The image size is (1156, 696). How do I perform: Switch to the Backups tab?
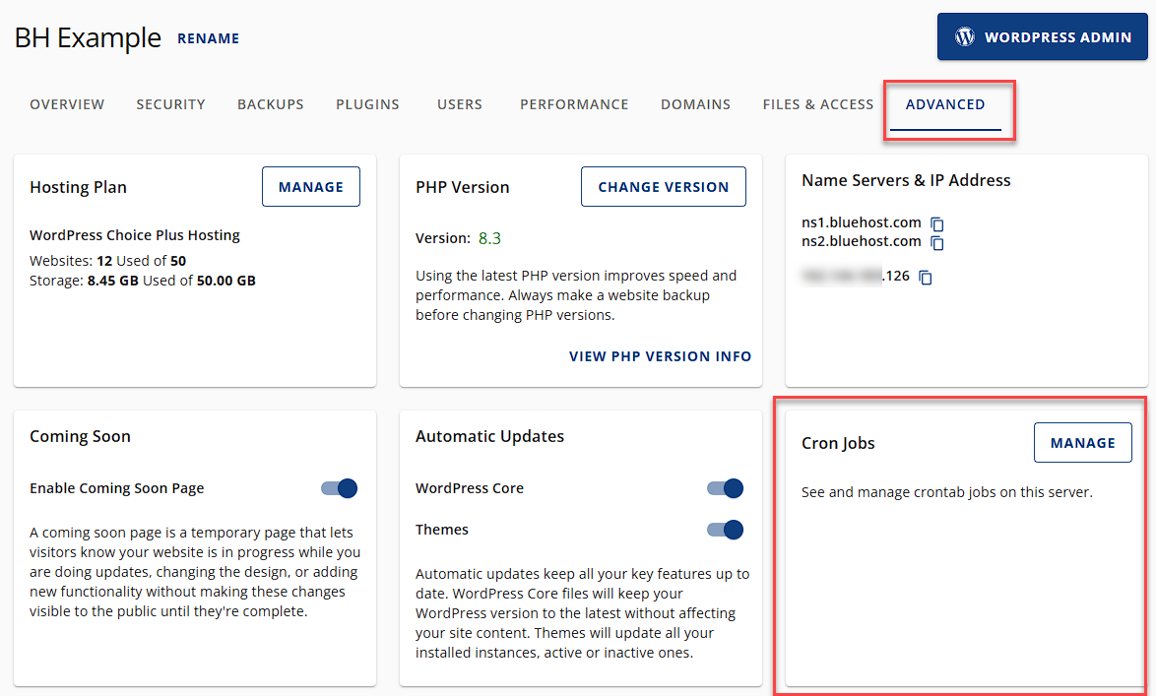click(x=270, y=103)
